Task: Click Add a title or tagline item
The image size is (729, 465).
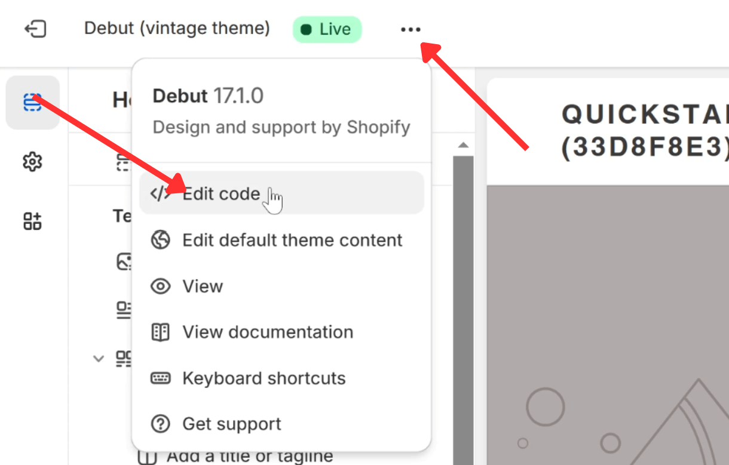Action: (250, 456)
